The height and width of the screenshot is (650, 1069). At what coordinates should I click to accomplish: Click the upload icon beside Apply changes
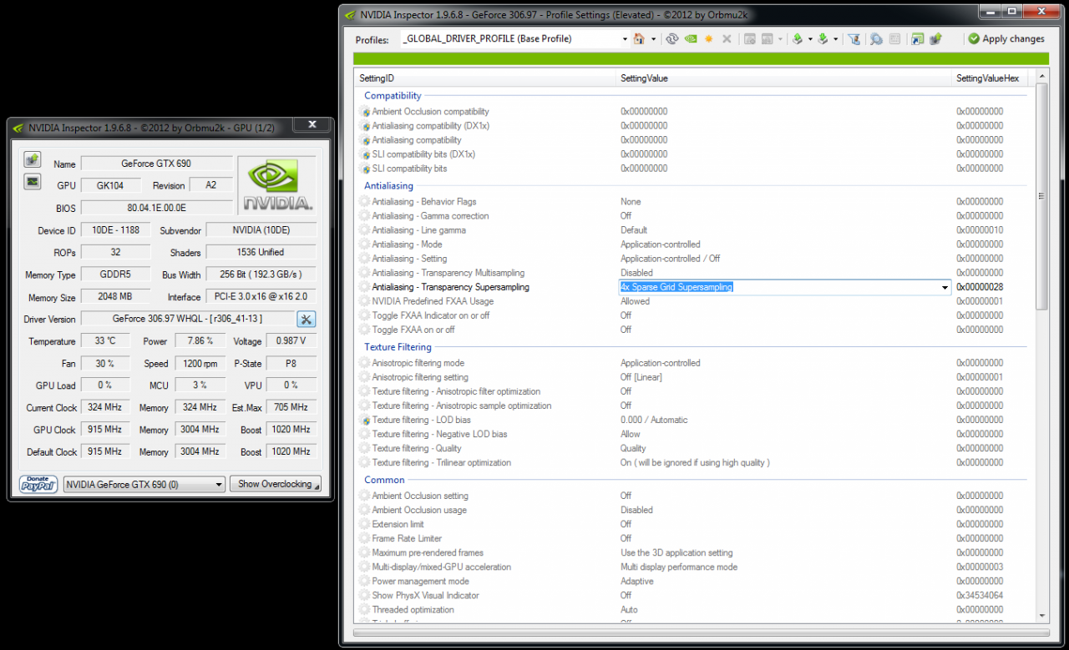[935, 39]
